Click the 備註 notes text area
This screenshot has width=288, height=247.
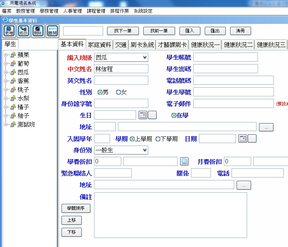[x=170, y=215]
